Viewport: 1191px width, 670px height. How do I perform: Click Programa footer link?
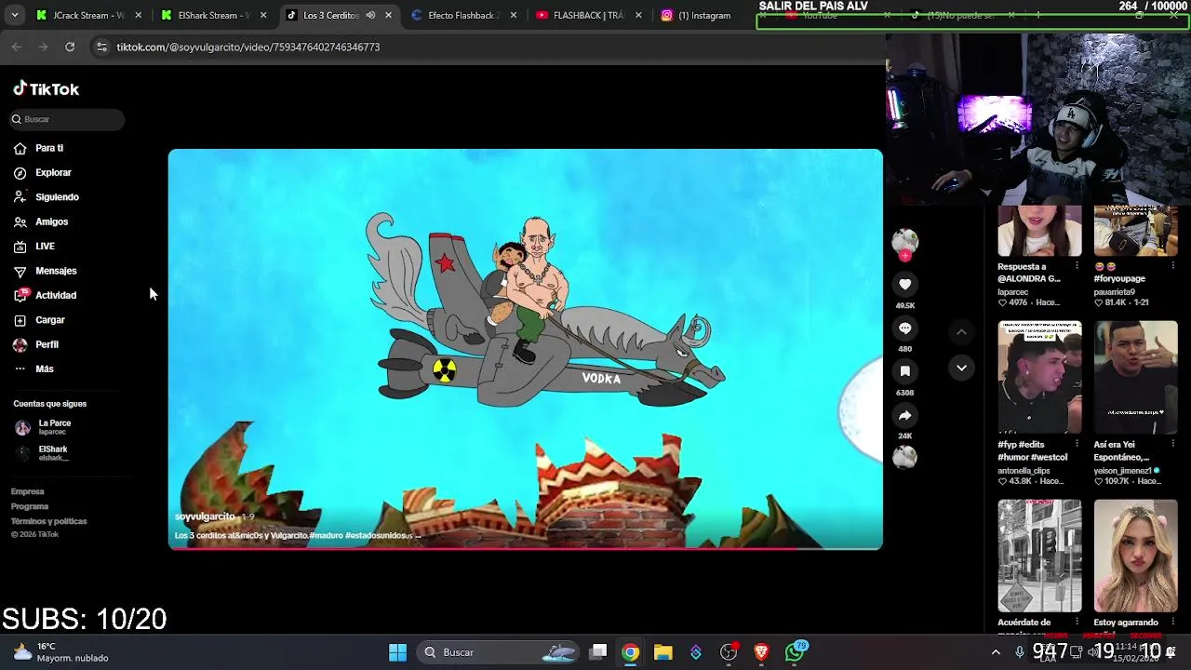coord(30,506)
